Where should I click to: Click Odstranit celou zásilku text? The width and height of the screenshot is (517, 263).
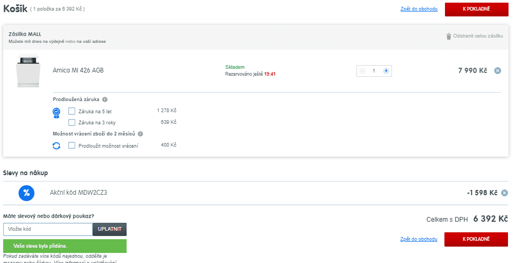(x=478, y=36)
